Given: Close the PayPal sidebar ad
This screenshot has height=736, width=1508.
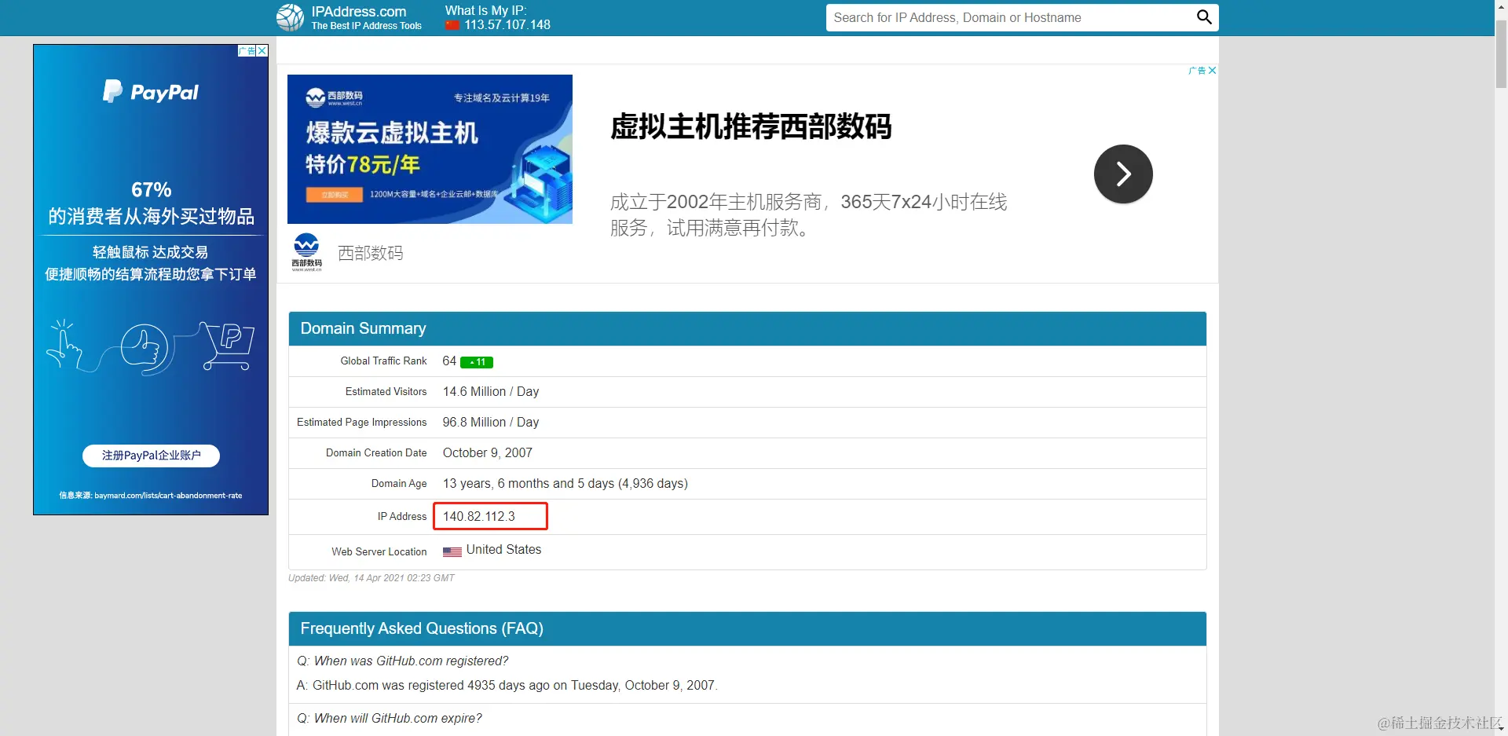Looking at the screenshot, I should pos(262,51).
